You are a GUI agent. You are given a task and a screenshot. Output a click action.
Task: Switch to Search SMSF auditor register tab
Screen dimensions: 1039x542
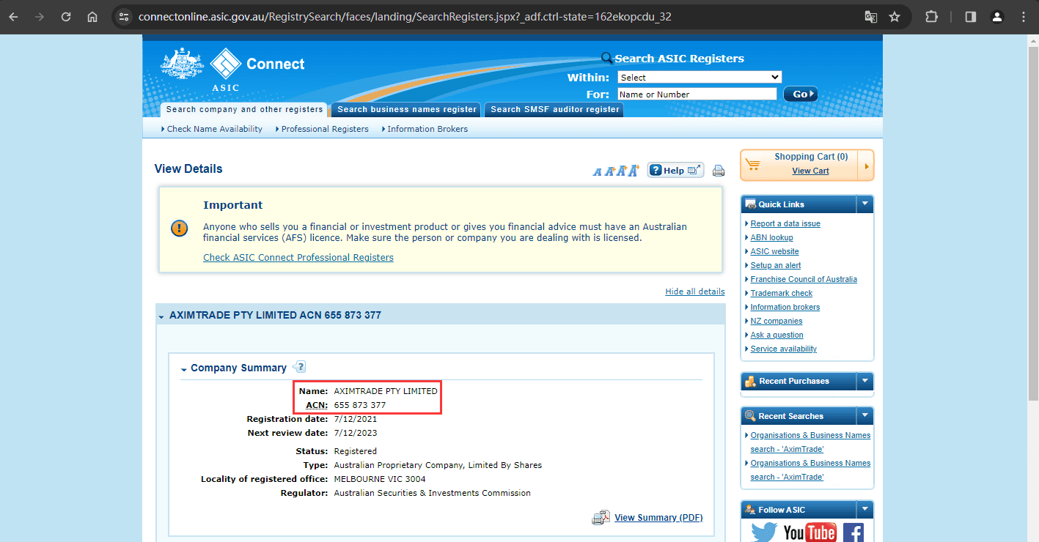coord(554,109)
